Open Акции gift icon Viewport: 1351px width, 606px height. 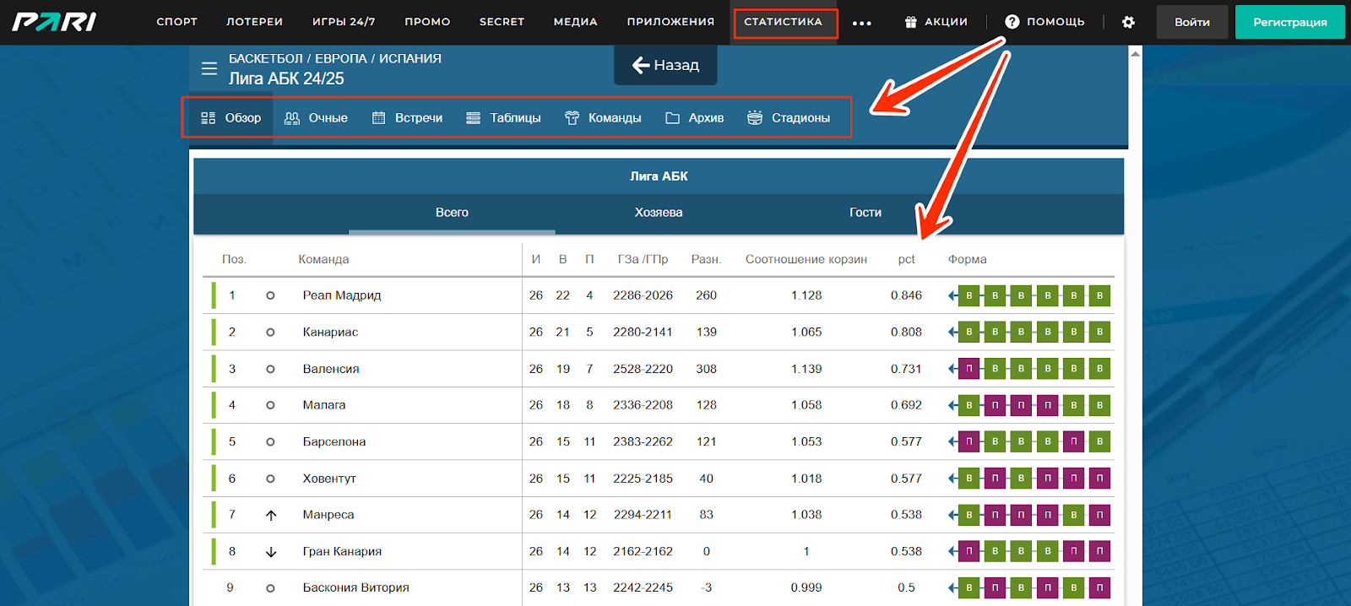[910, 22]
